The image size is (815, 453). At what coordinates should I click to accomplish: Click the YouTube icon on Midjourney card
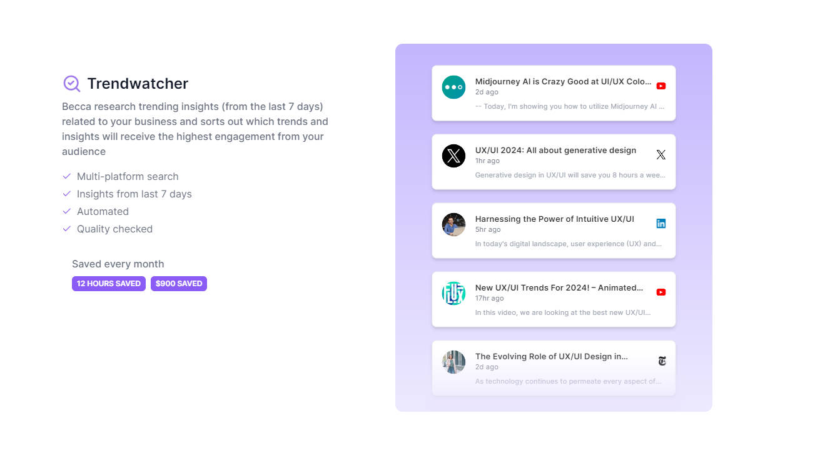[x=661, y=86]
